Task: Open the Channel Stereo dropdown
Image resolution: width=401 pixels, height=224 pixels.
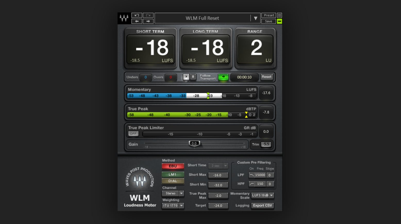Action: (173, 193)
